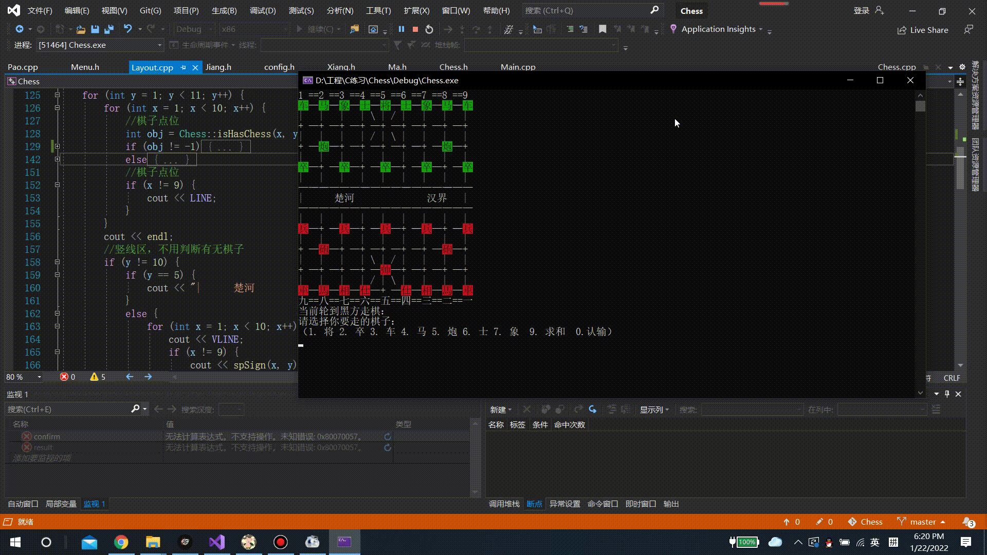Expand collapsed else block on line 142
The width and height of the screenshot is (987, 555).
pos(57,159)
